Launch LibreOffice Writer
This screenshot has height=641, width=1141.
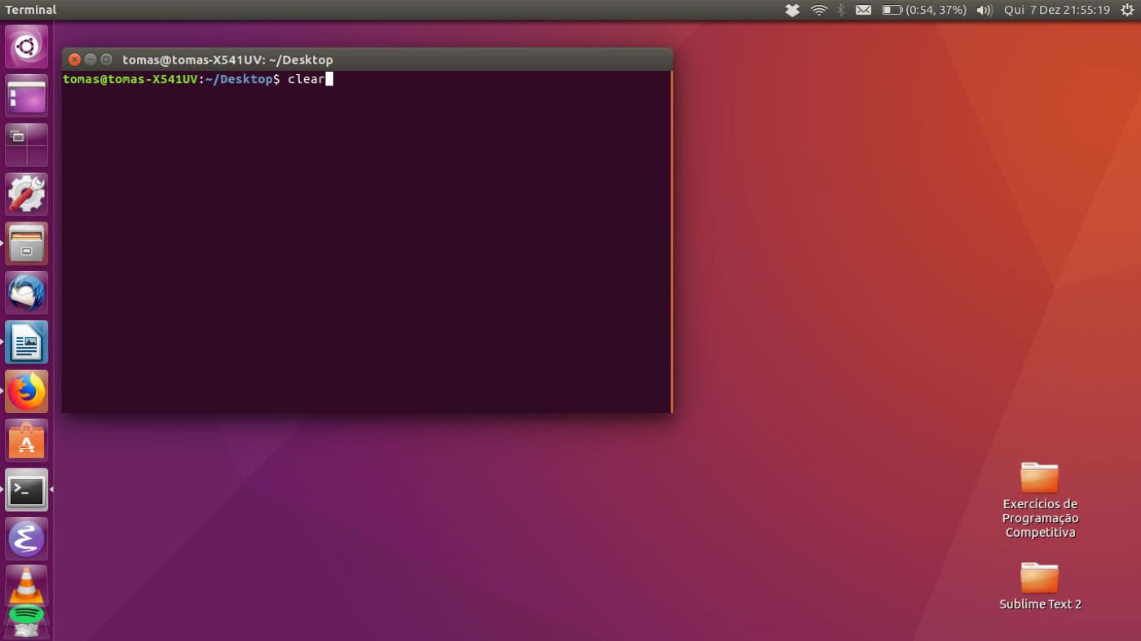(27, 342)
